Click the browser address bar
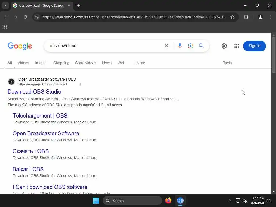 tap(134, 17)
